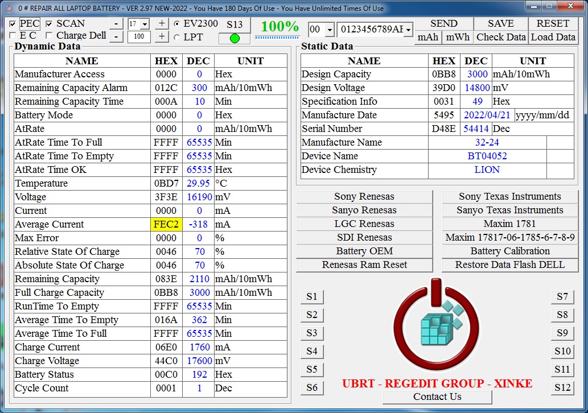Click the Battery OEM button
The width and height of the screenshot is (588, 413).
point(364,251)
